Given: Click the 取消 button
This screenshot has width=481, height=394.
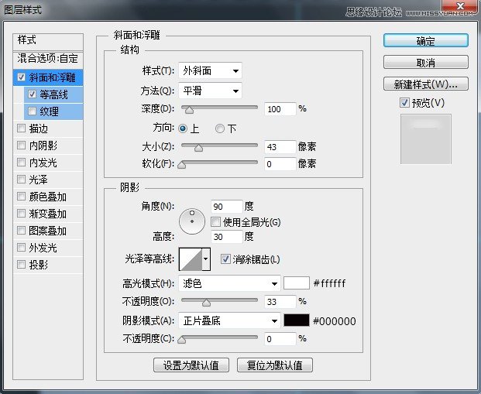Looking at the screenshot, I should pyautogui.click(x=426, y=63).
